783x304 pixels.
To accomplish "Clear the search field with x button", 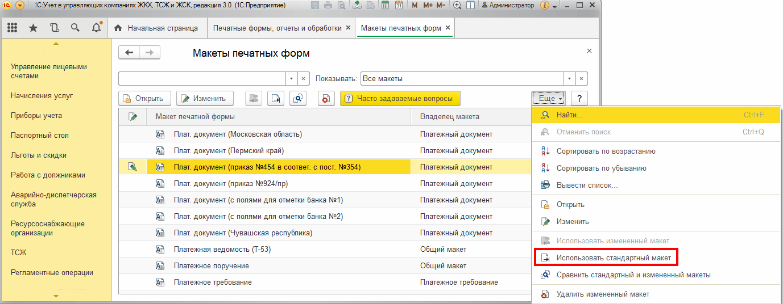I will (x=303, y=79).
